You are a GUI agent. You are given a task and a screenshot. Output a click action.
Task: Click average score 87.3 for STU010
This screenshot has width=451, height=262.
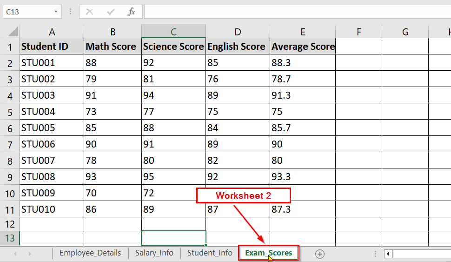coord(303,209)
